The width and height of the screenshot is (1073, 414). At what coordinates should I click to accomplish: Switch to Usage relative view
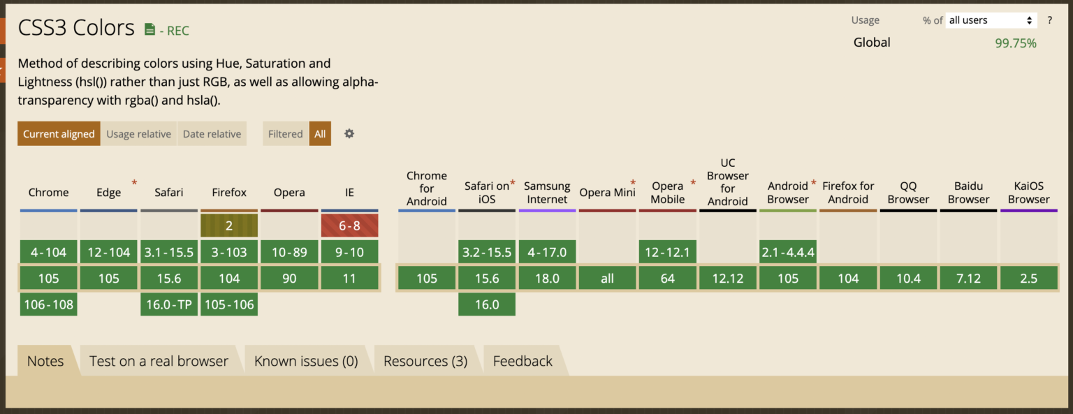pyautogui.click(x=138, y=133)
